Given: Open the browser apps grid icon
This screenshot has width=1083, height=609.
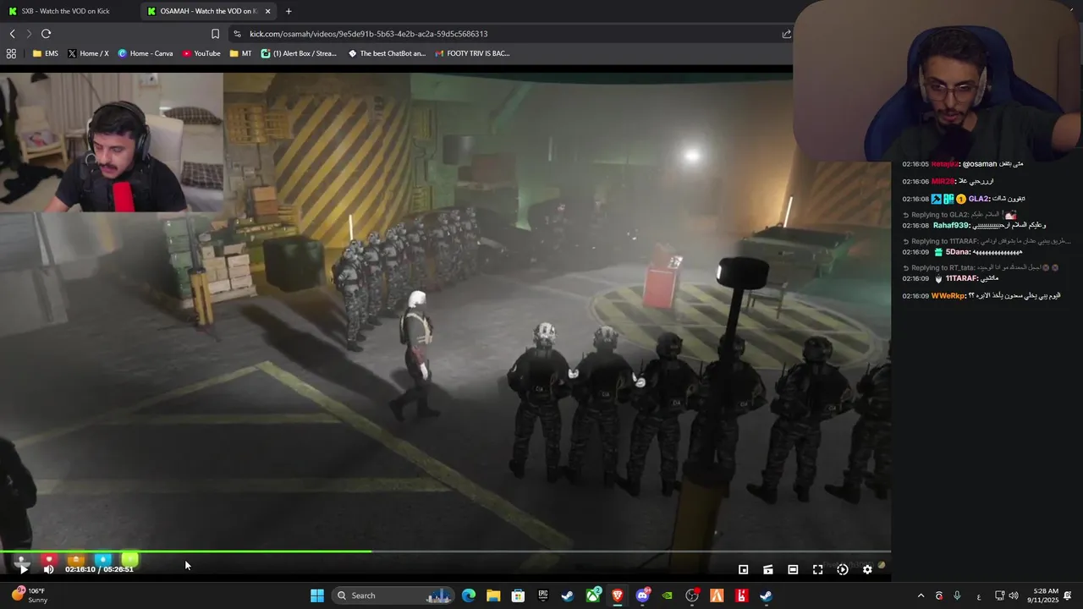Looking at the screenshot, I should 11,53.
